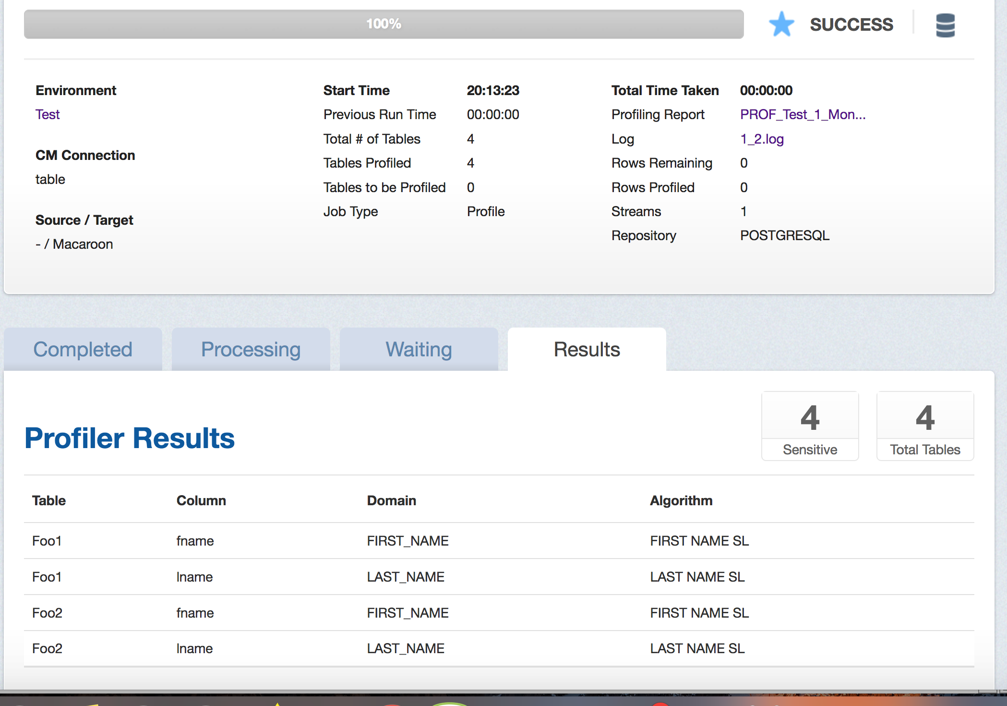Image resolution: width=1007 pixels, height=706 pixels.
Task: Select the Foo2 fname result row
Action: coord(499,613)
